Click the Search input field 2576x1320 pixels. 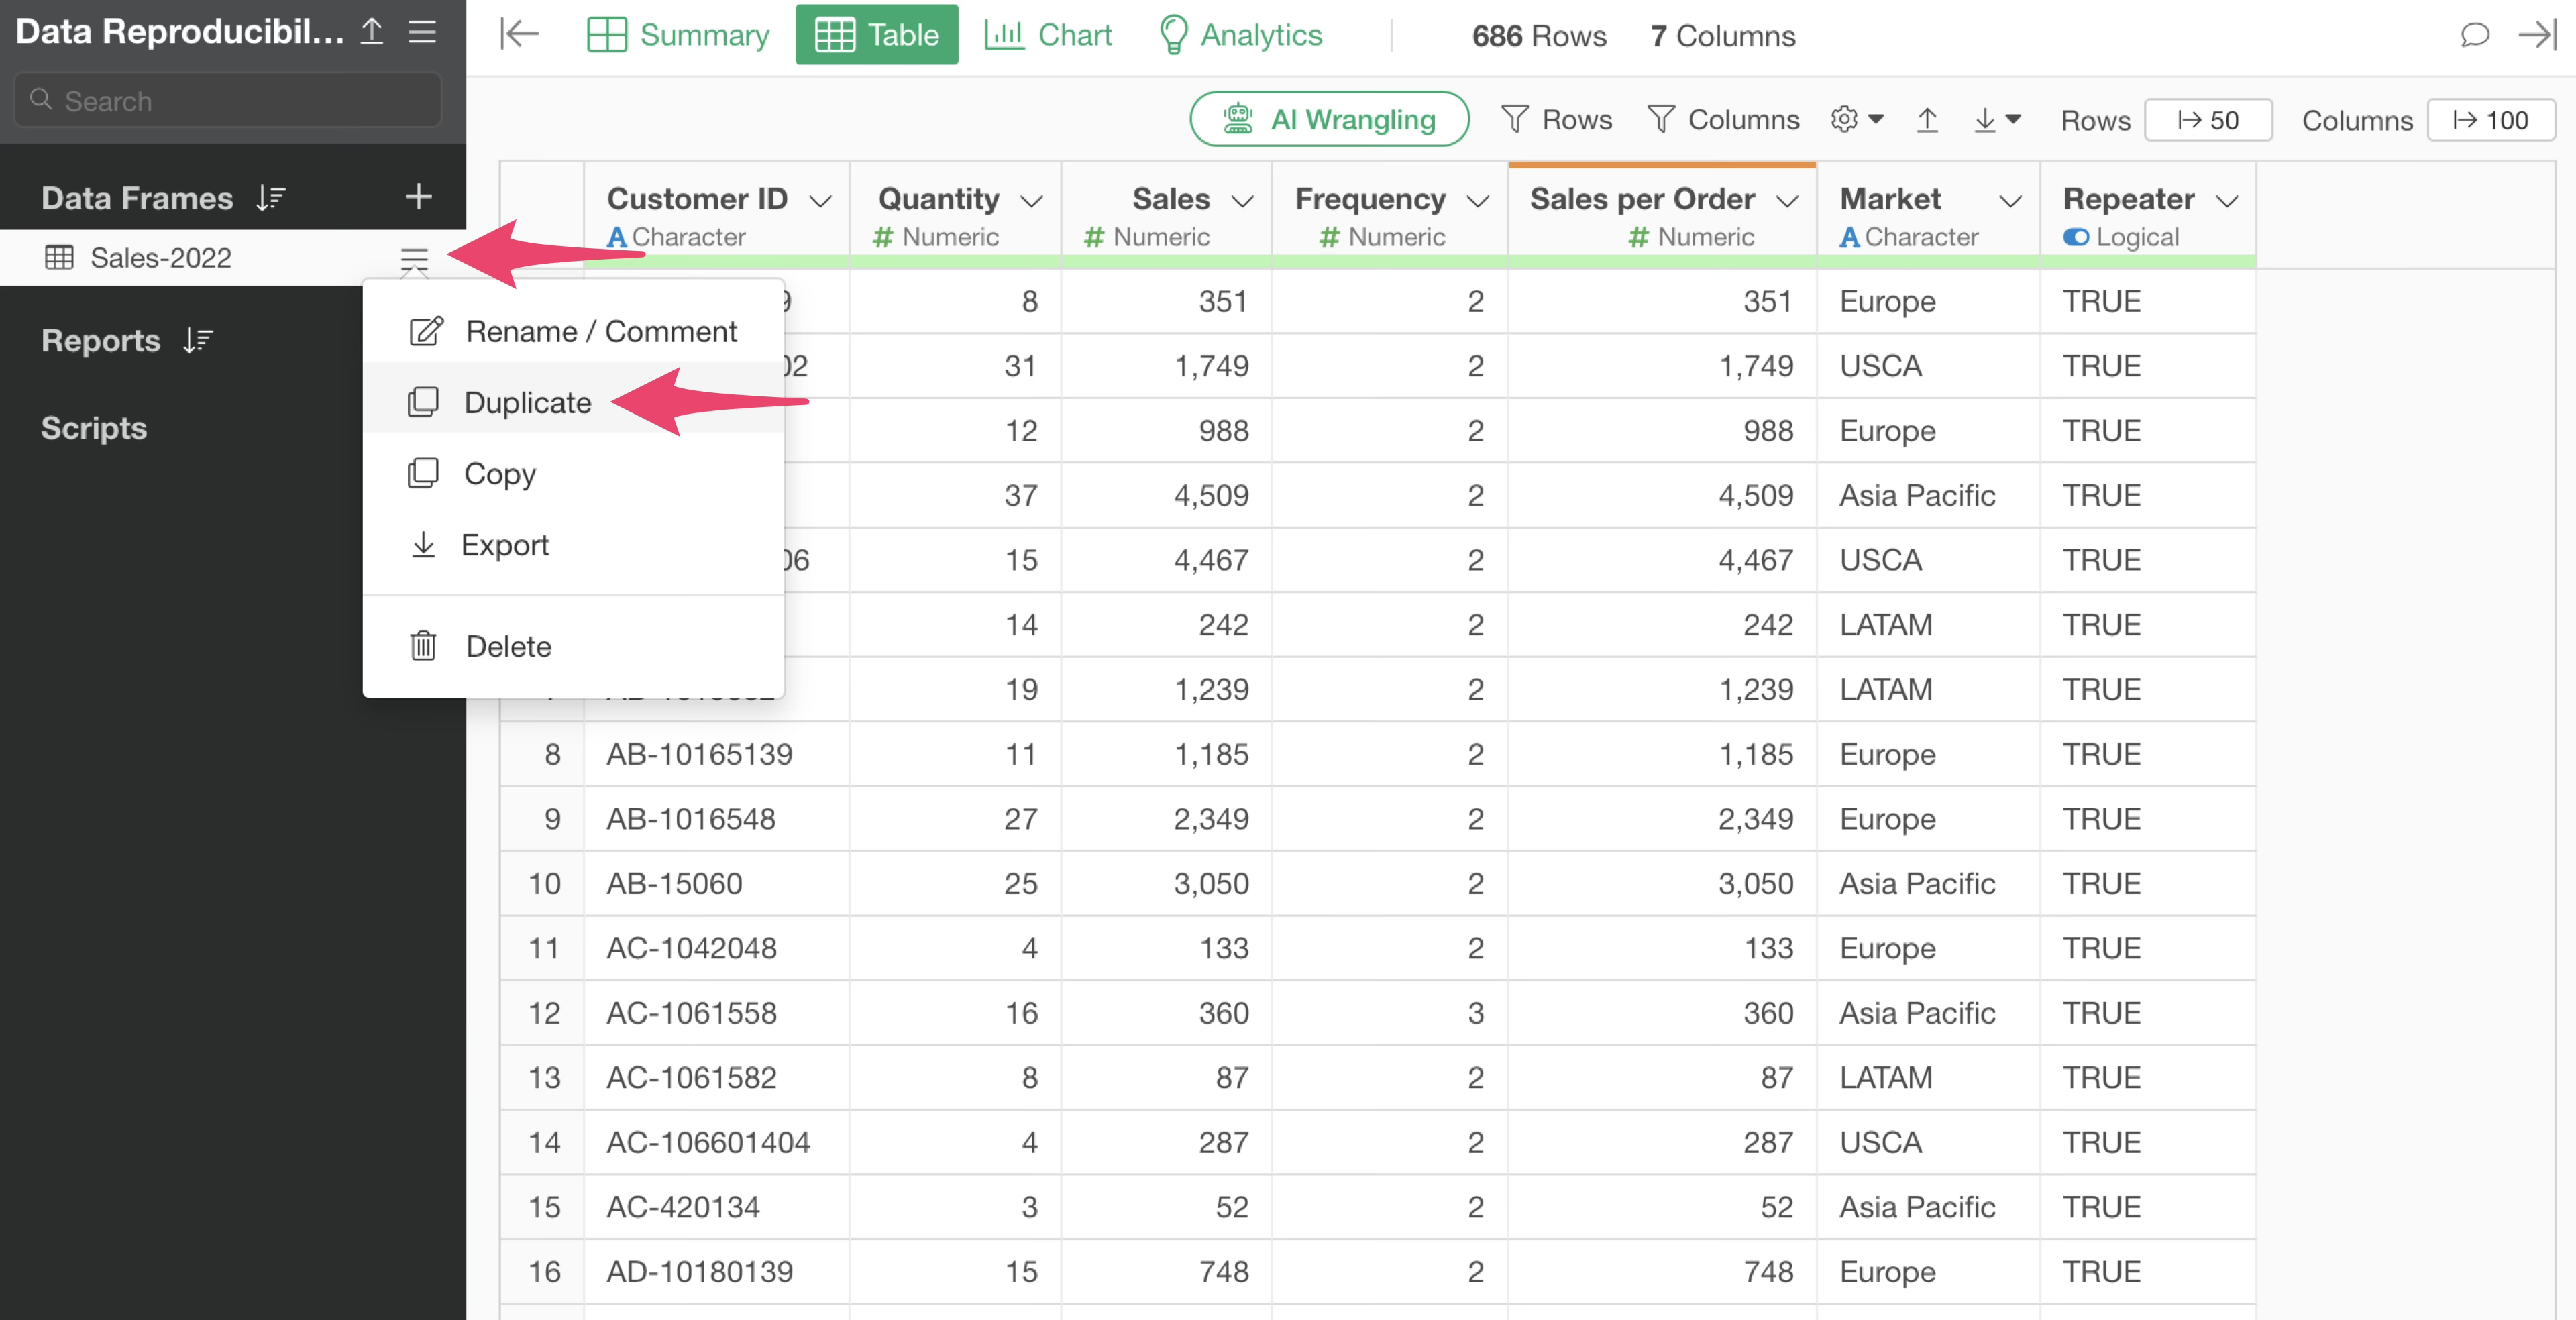[228, 101]
